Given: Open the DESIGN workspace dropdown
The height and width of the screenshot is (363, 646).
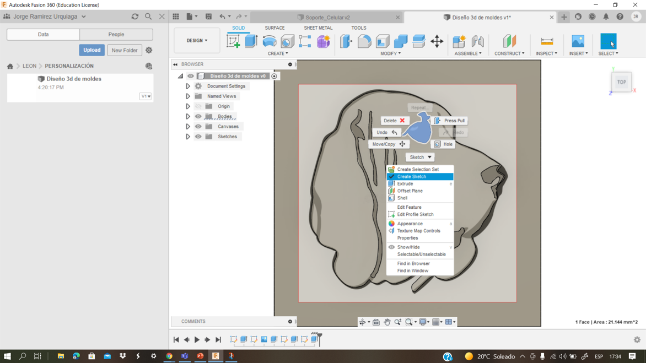Looking at the screenshot, I should pos(197,41).
